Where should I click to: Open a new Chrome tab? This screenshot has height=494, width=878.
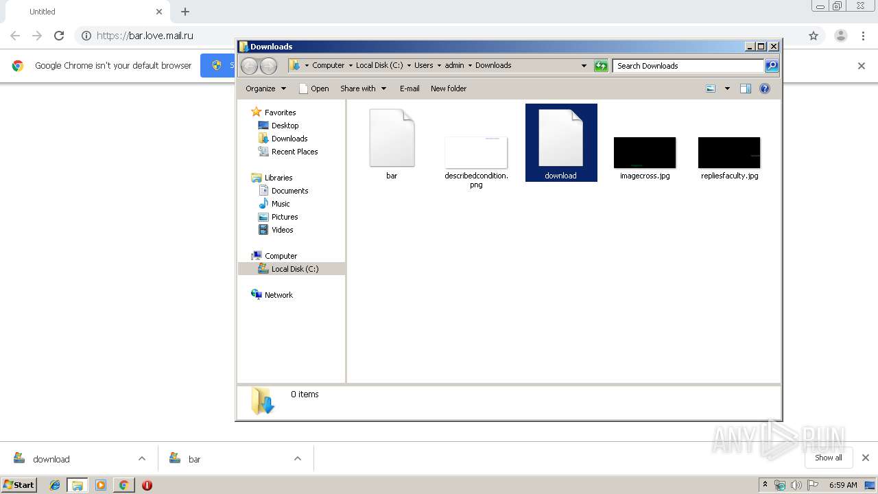click(x=185, y=12)
